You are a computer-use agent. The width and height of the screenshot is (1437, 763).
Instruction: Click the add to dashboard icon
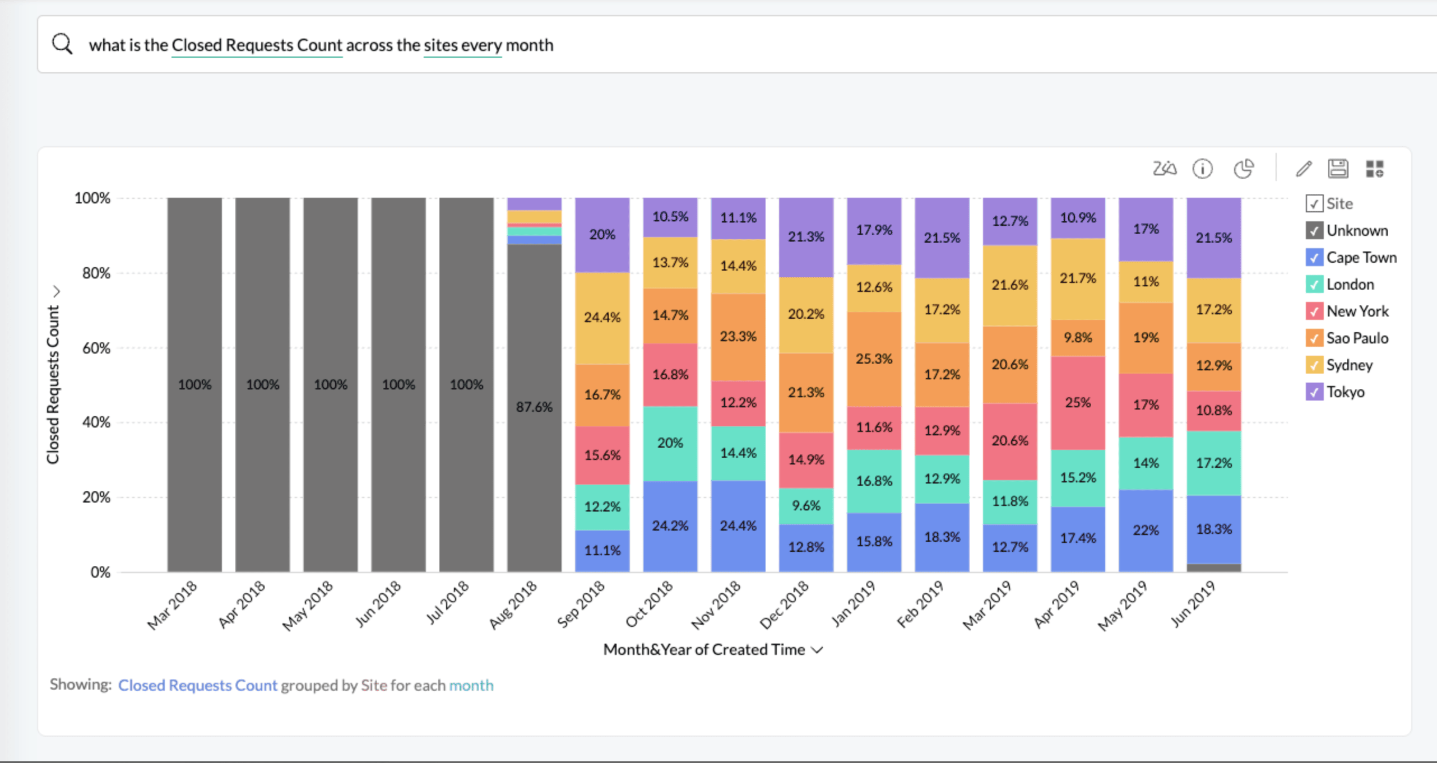(1374, 169)
